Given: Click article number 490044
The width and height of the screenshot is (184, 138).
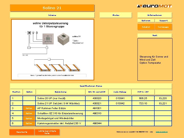Looking at the screenshot, I should coord(97,123).
